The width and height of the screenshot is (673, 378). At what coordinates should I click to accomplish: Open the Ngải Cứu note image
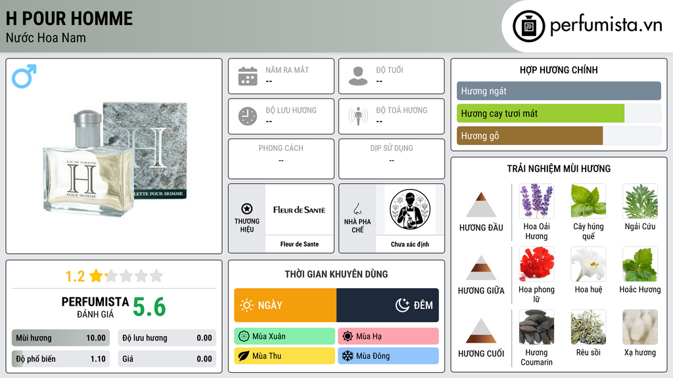point(640,201)
